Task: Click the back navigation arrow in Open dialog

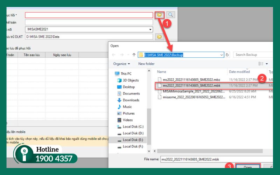Action: [x=114, y=55]
